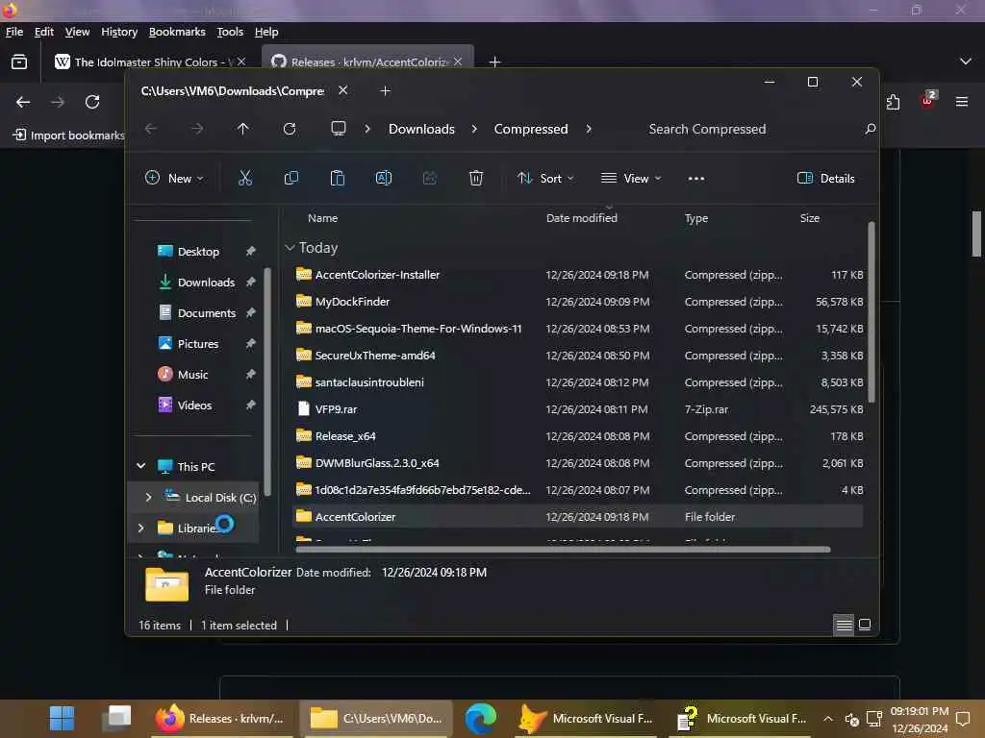This screenshot has width=985, height=738.
Task: Refresh the Explorer folder view
Action: pyautogui.click(x=290, y=129)
